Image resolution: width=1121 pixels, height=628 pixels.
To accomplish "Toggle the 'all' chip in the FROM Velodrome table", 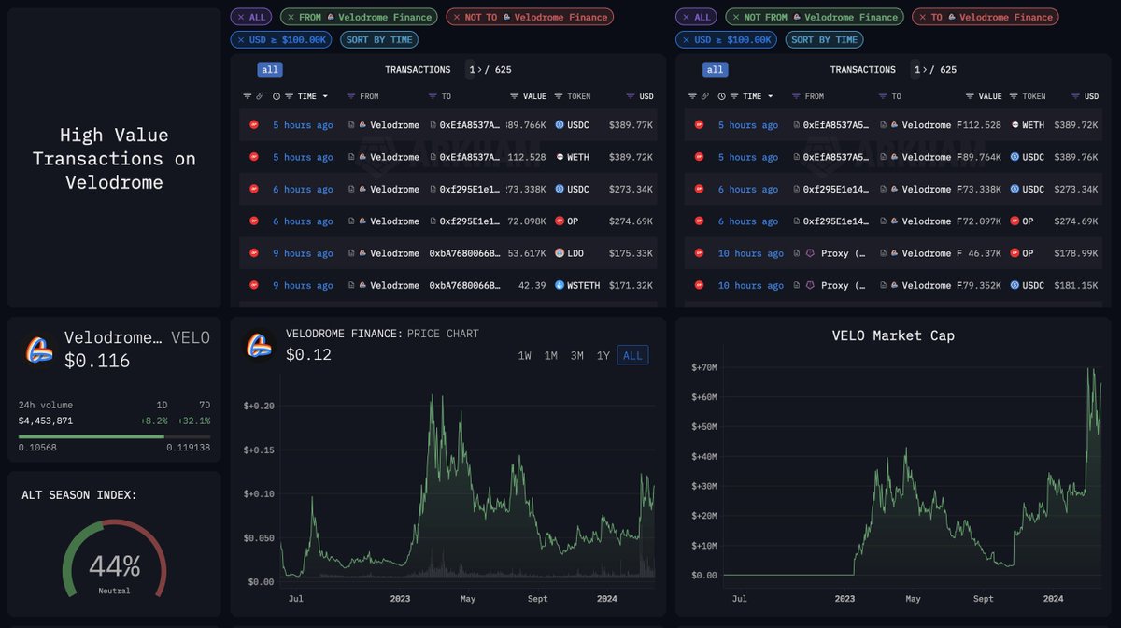I will [x=270, y=69].
